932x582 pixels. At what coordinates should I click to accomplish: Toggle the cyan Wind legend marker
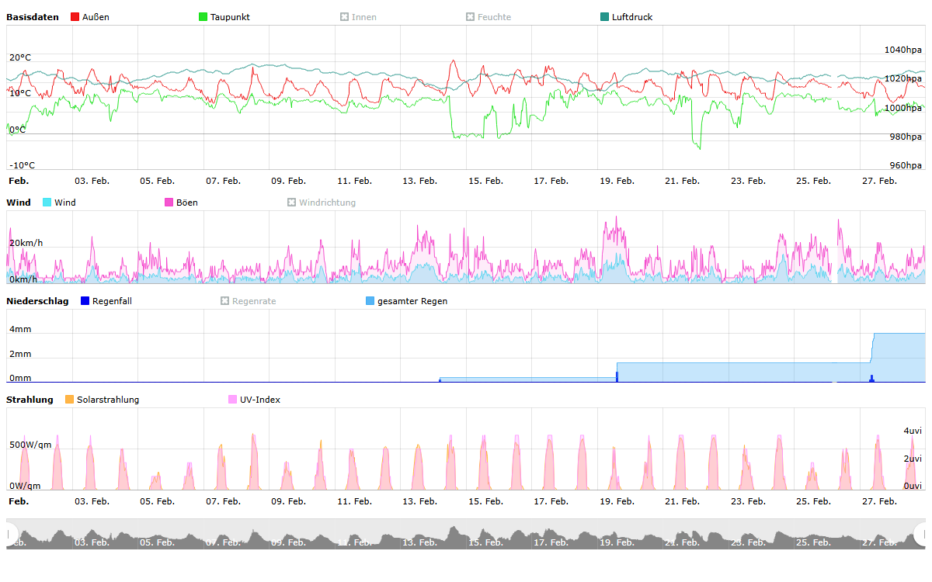tap(47, 203)
